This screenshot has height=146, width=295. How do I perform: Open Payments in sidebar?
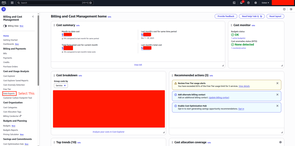coord(8,58)
